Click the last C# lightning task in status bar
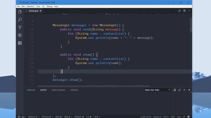This screenshot has height=118, width=211. tap(96, 117)
